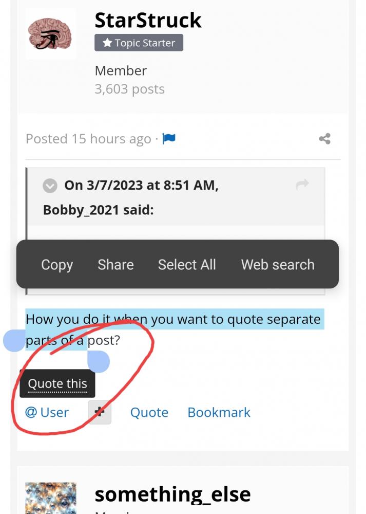Screen dimensions: 366x514
Task: Tap Select All in the selection menu
Action: pyautogui.click(x=187, y=265)
